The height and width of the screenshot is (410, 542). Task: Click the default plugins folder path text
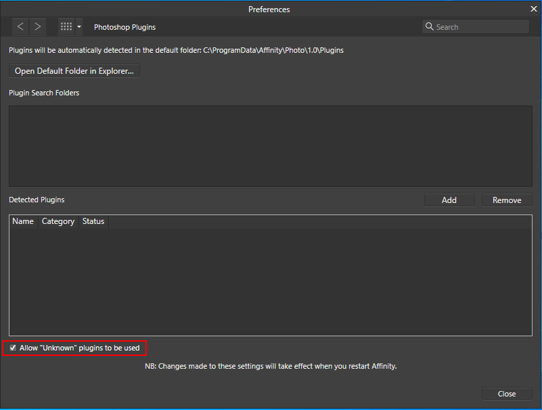[273, 51]
